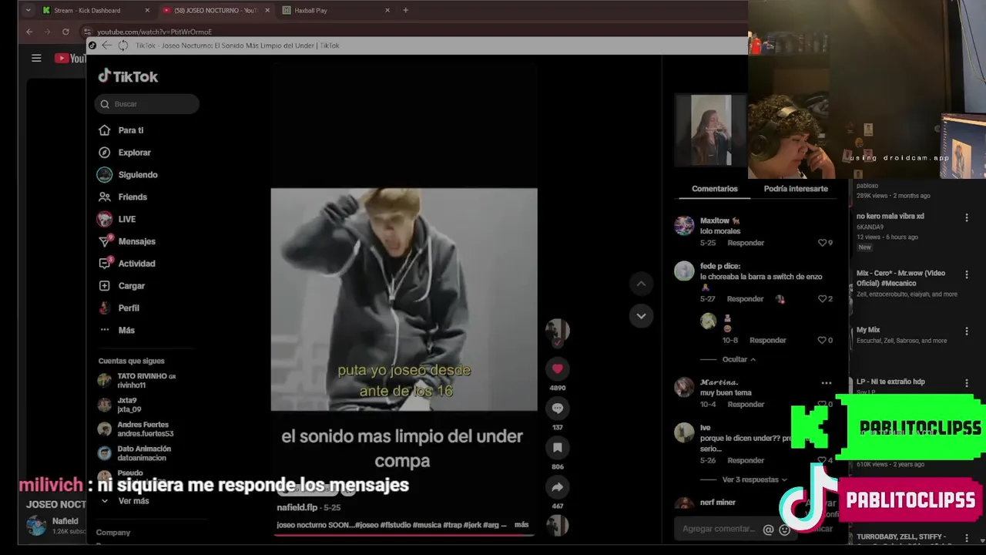
Task: Focus the Buscar search field
Action: pyautogui.click(x=147, y=104)
